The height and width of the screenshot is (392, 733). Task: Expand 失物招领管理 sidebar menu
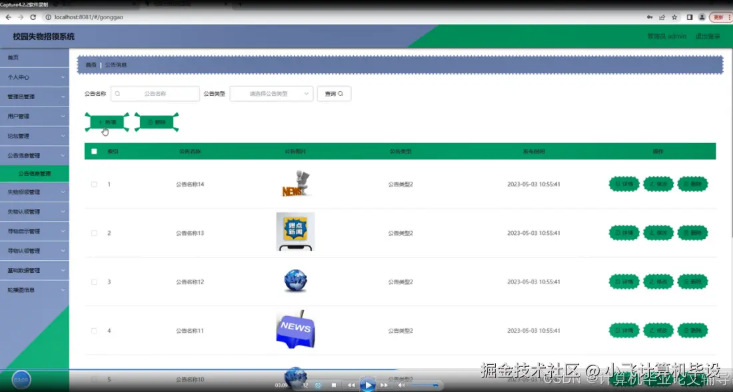pyautogui.click(x=35, y=192)
